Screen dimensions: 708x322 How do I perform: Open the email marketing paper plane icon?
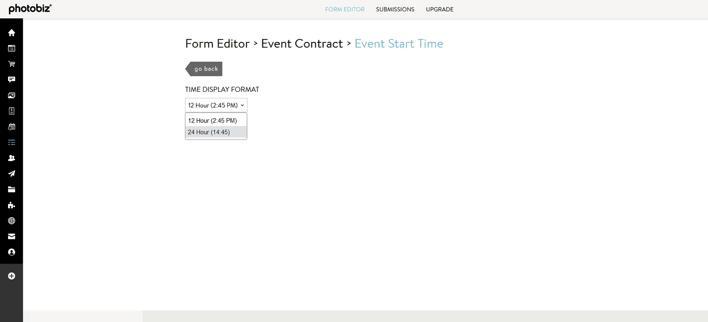(11, 173)
